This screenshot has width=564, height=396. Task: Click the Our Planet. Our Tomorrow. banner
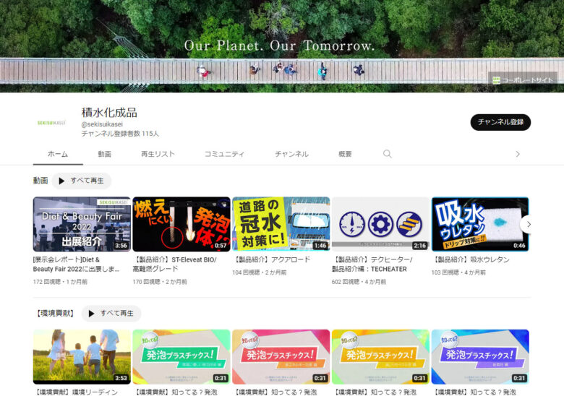280,46
